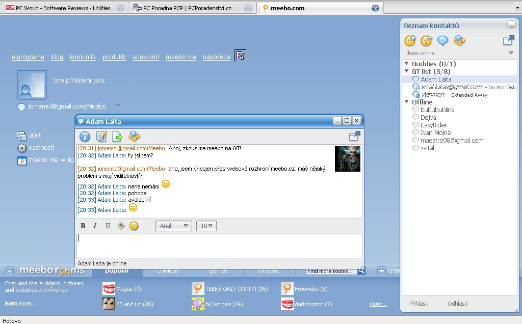Open the meebo me widget option
The image size is (522, 324).
click(x=45, y=160)
